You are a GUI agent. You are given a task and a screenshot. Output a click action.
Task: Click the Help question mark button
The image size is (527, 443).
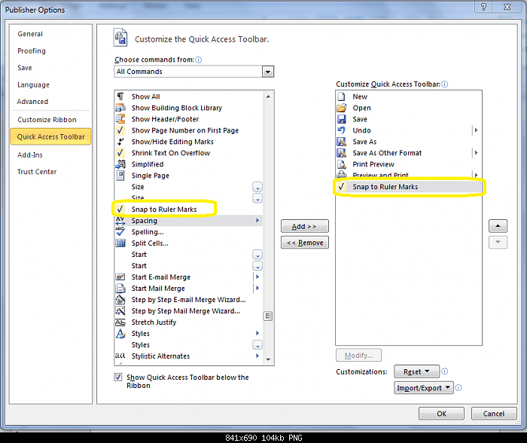click(x=483, y=7)
